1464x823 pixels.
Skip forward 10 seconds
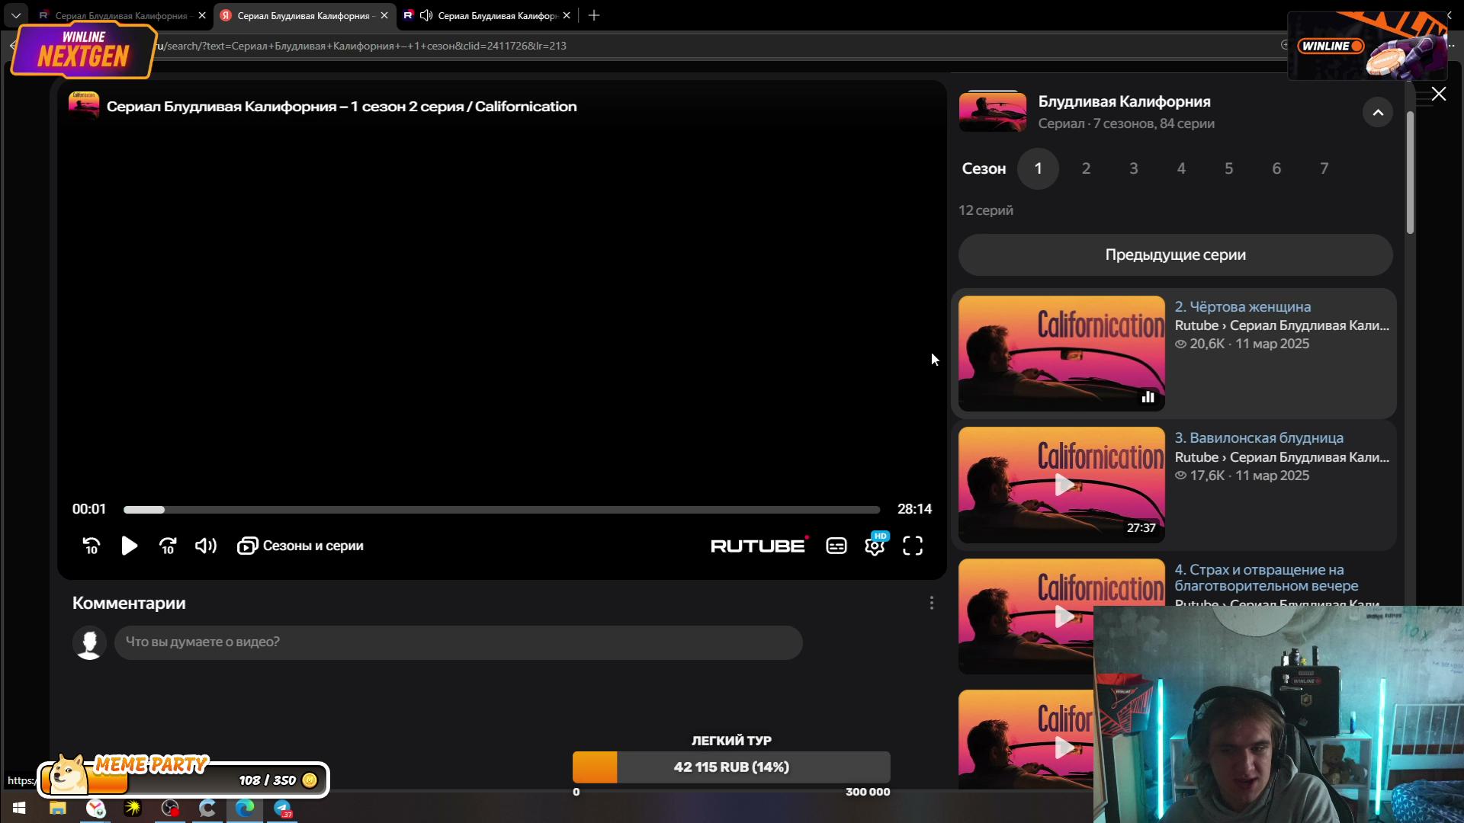tap(168, 546)
